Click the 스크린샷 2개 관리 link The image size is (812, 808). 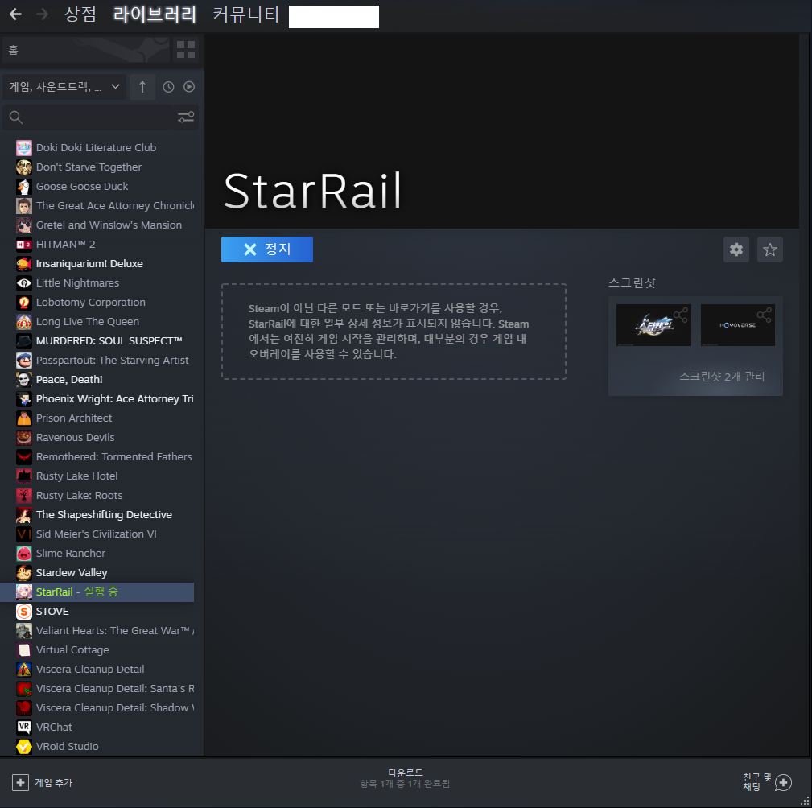tap(721, 377)
